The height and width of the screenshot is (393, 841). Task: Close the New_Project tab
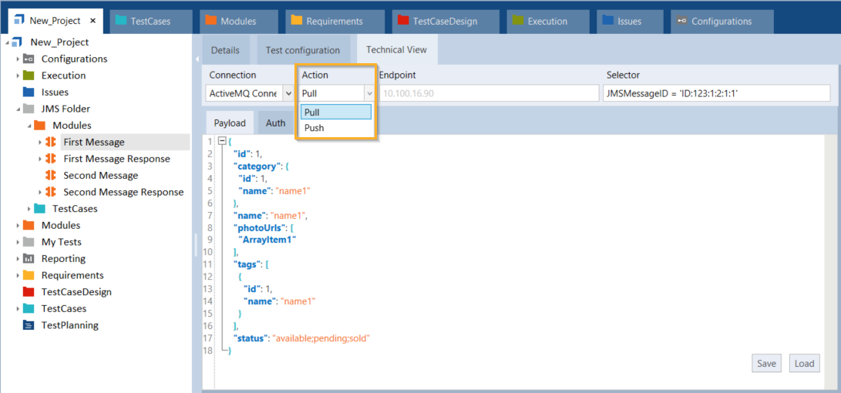point(93,21)
